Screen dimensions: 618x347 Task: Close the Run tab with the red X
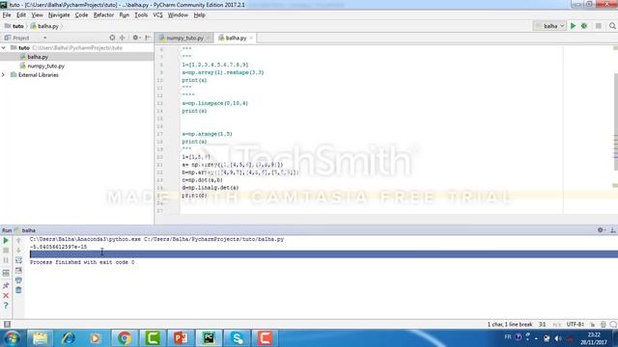click(x=6, y=296)
